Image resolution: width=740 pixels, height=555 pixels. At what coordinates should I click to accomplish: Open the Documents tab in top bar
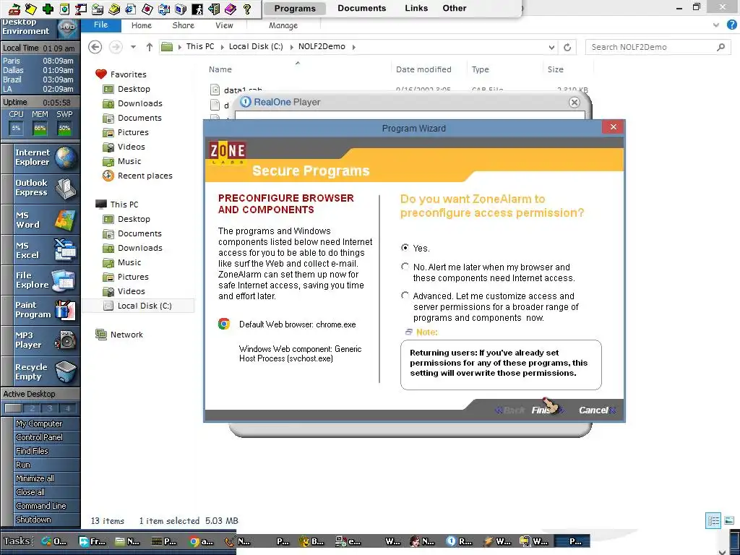point(361,8)
